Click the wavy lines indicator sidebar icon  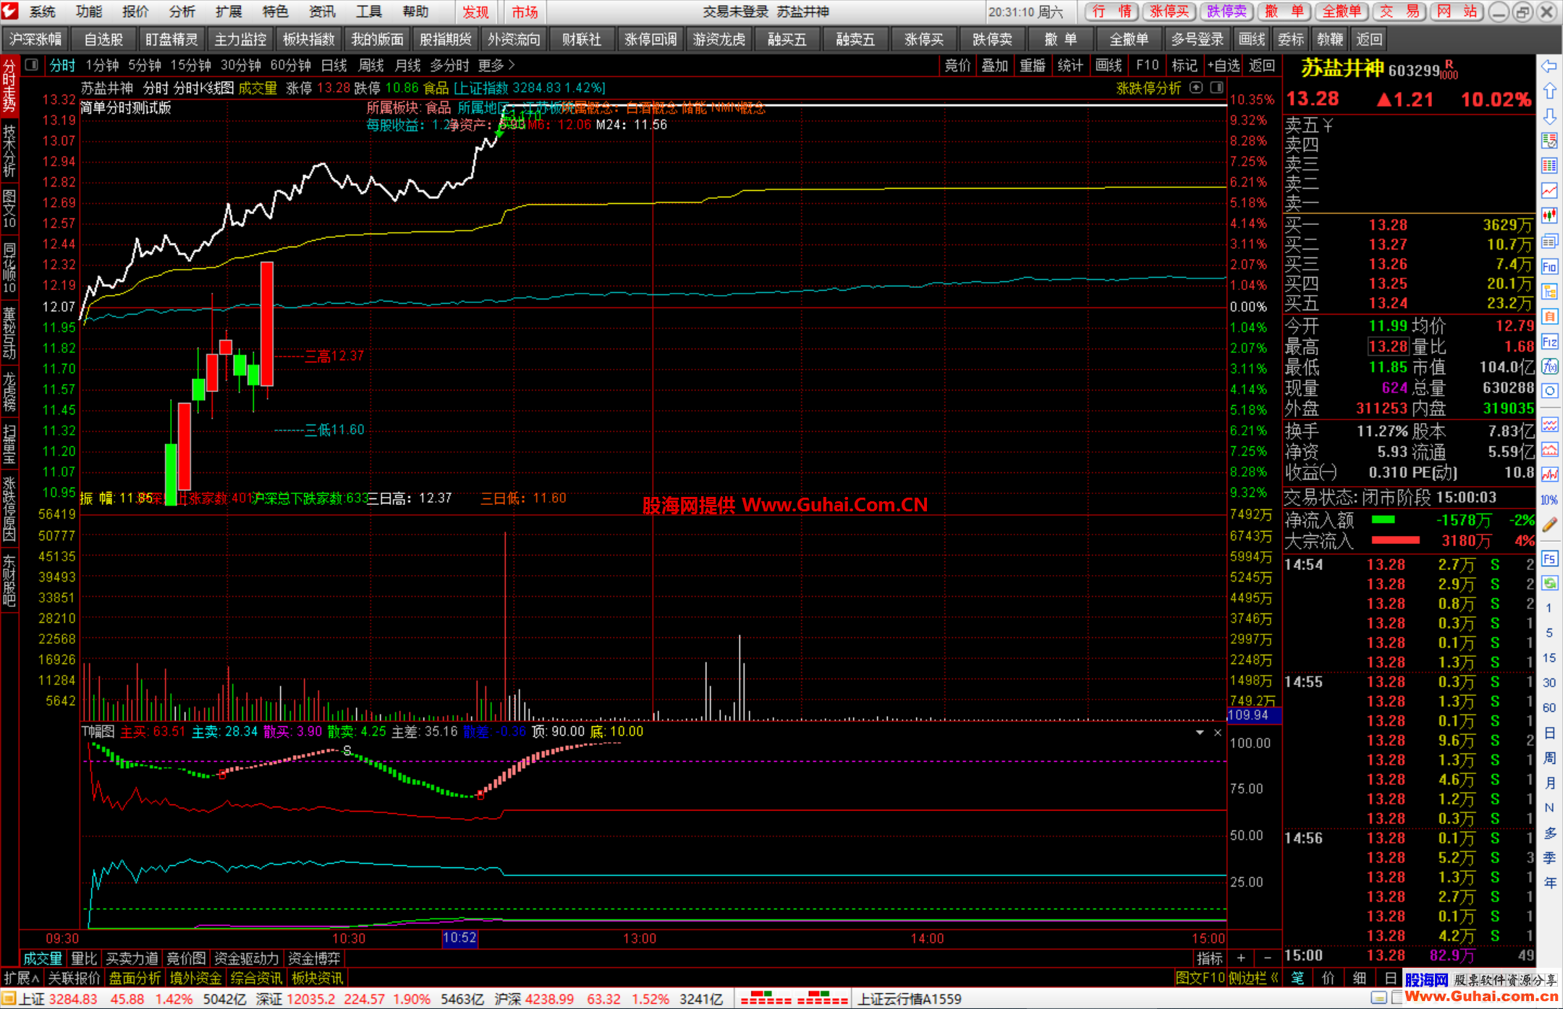1549,425
